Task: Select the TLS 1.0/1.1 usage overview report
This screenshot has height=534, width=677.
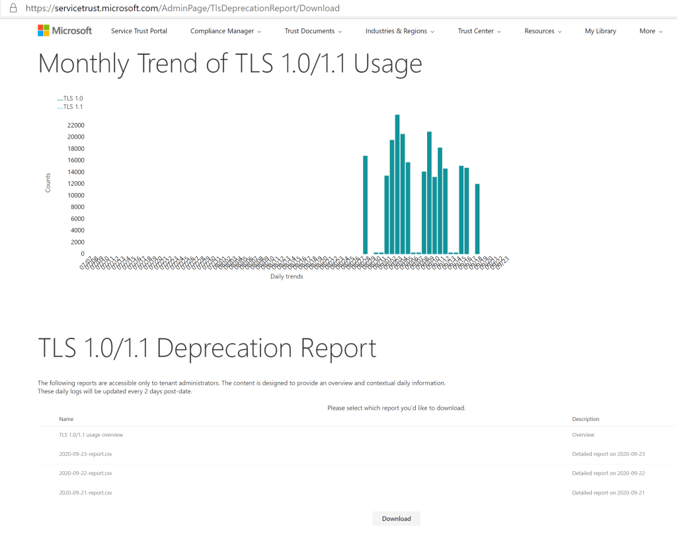Action: tap(91, 435)
